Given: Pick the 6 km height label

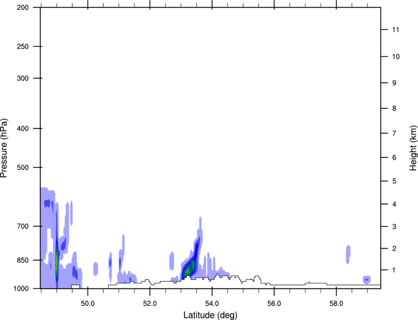Looking at the screenshot, I should click(x=394, y=158).
